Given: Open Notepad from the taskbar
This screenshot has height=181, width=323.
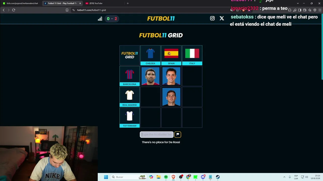Looking at the screenshot, I should click(210, 177).
